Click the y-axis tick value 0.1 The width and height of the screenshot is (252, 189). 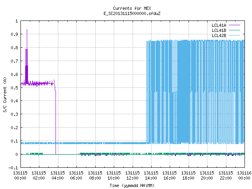click(x=14, y=141)
